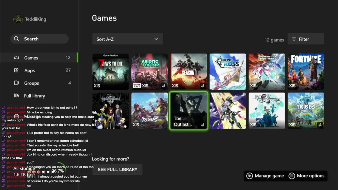
Task: Click the magnifying glass search icon
Action: coord(17,39)
